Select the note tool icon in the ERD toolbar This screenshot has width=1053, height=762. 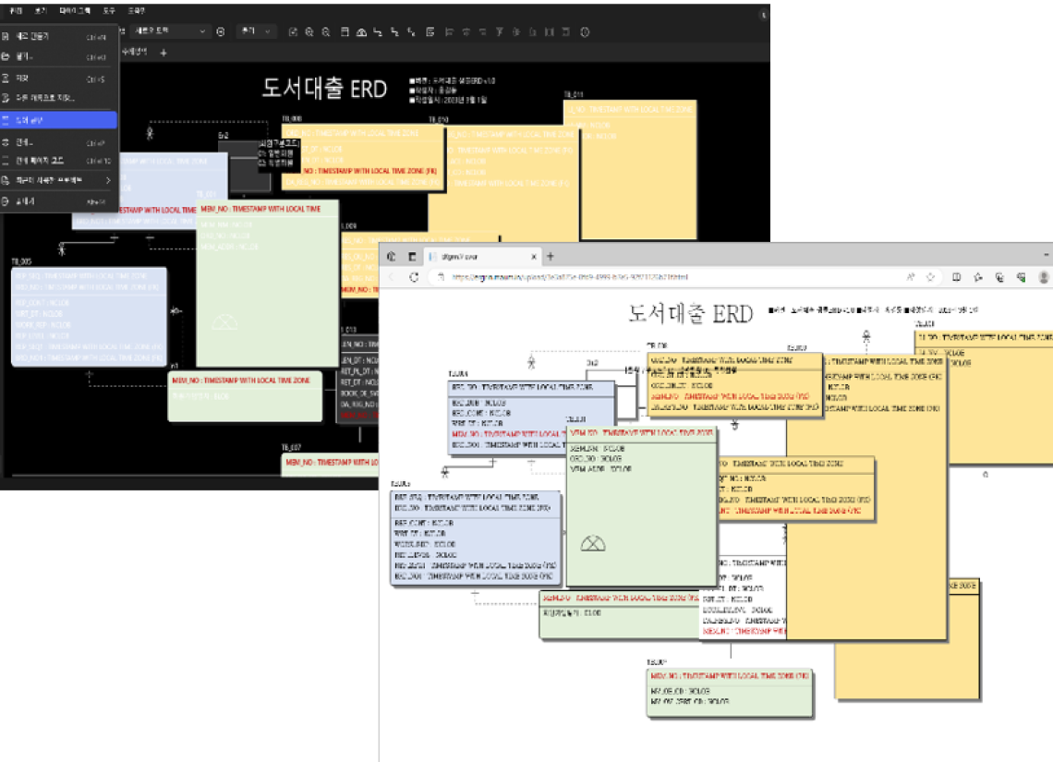coord(430,31)
